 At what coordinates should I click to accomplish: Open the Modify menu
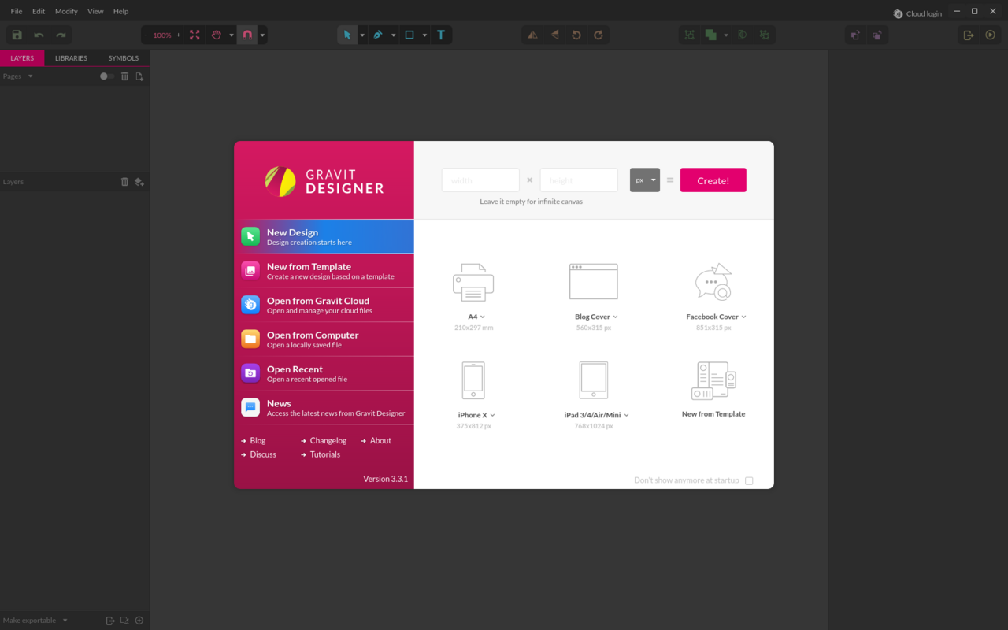point(66,12)
